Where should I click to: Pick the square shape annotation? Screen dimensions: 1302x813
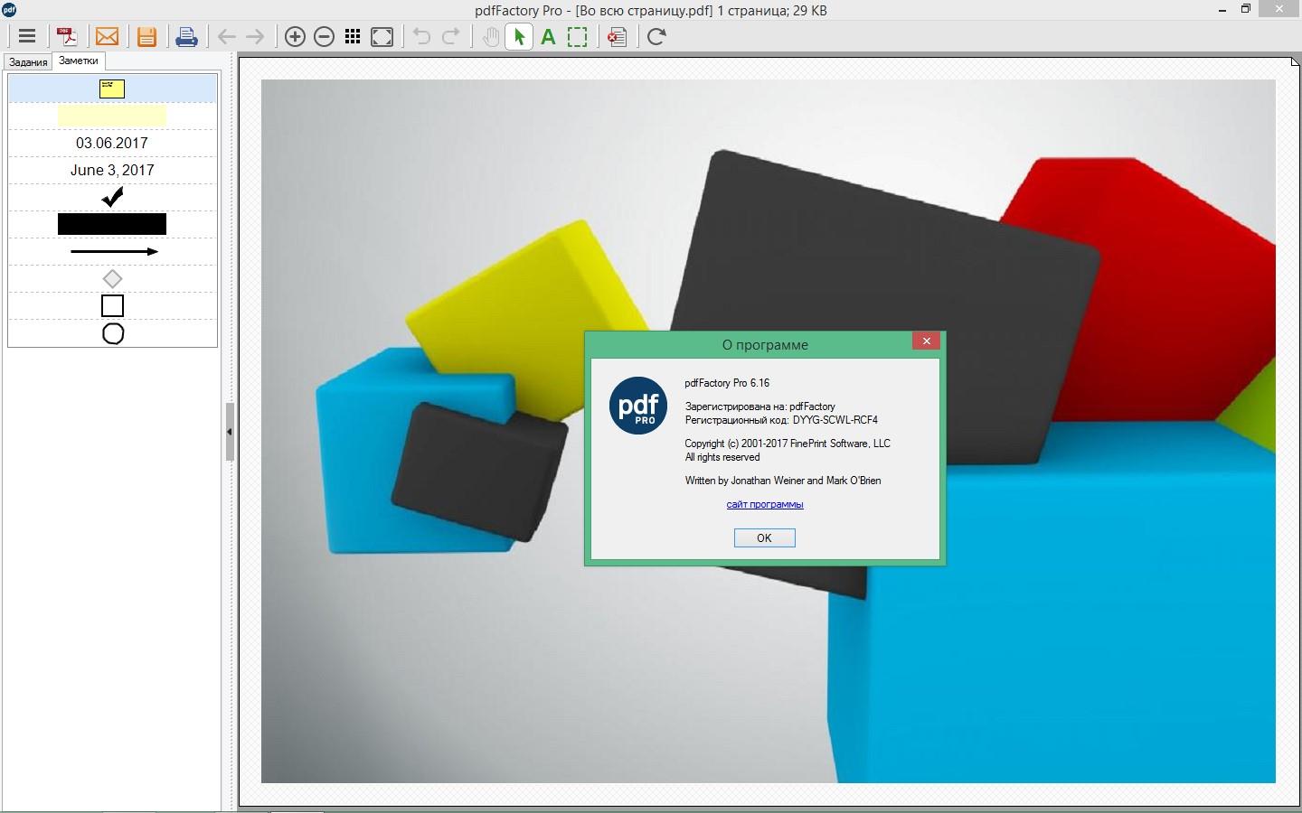click(x=112, y=305)
